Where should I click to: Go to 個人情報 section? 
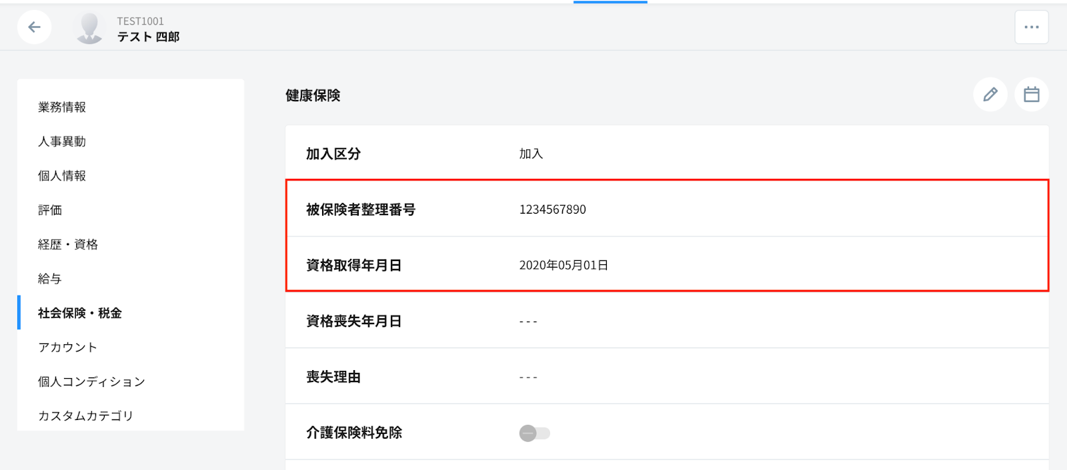(62, 176)
